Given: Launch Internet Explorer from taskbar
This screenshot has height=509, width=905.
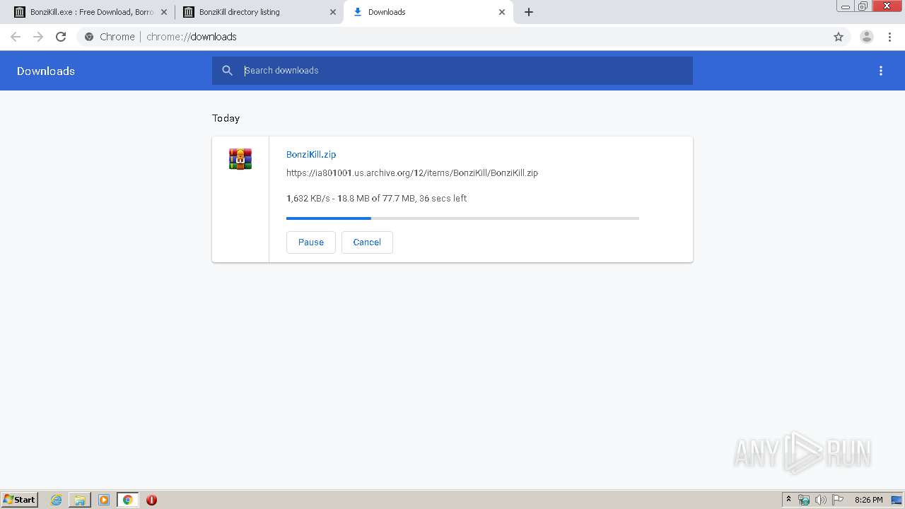Looking at the screenshot, I should point(57,500).
